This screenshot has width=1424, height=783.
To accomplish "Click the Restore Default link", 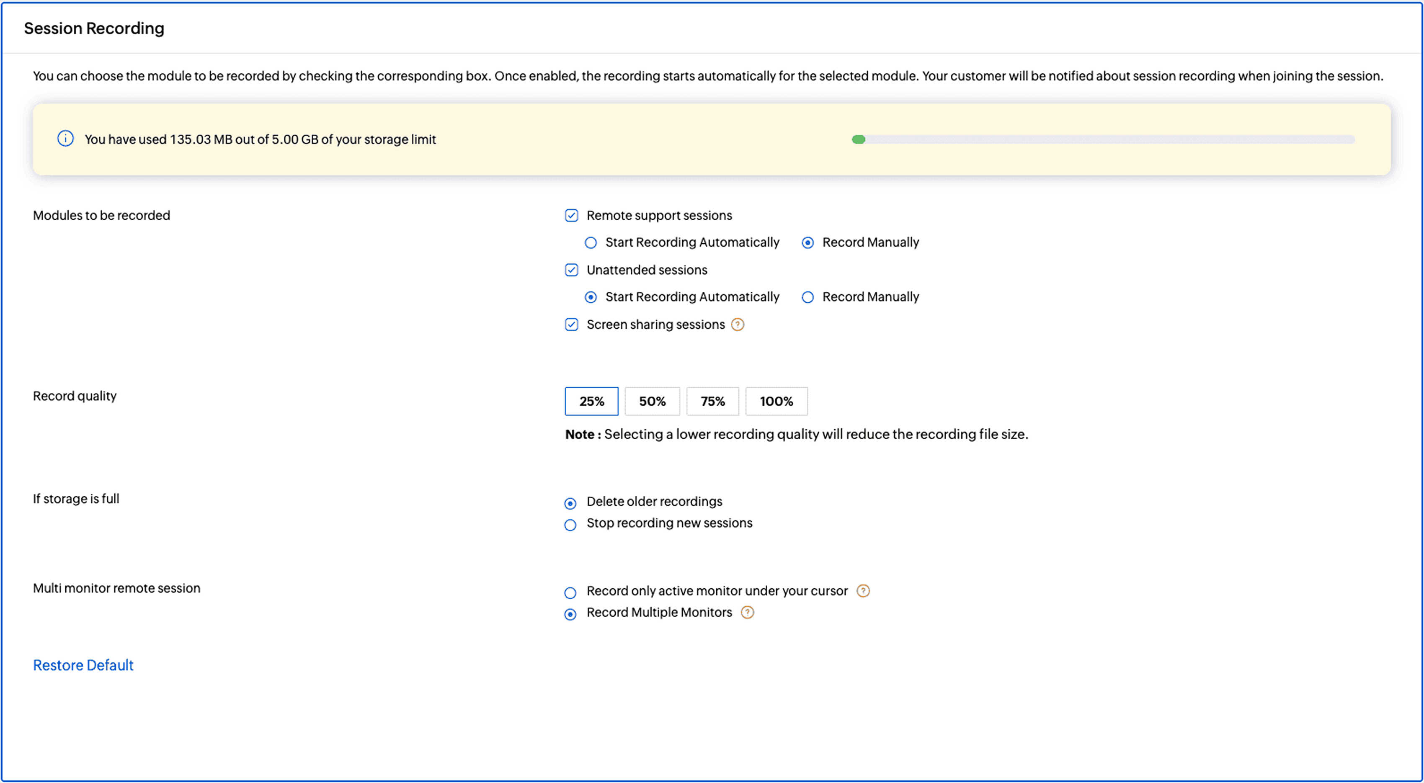I will point(83,665).
